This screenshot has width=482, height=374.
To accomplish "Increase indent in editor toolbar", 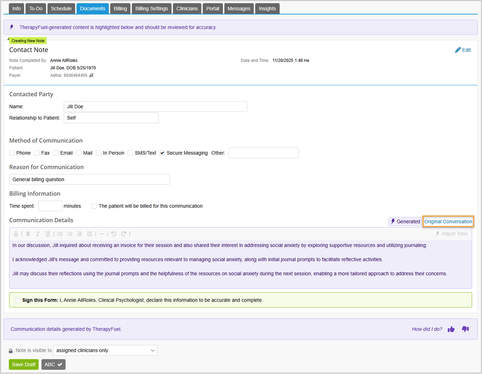I will pos(90,234).
